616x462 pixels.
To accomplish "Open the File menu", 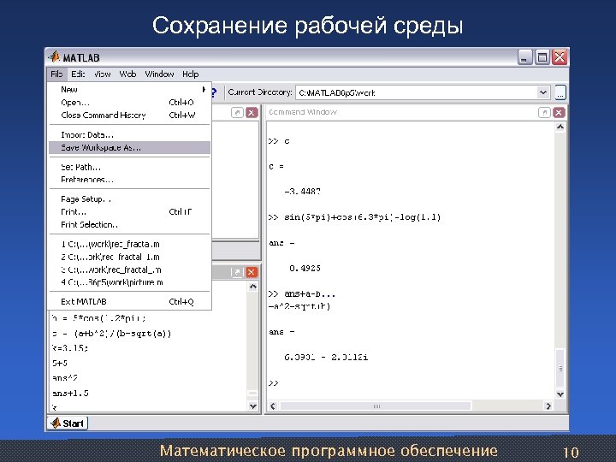I will click(56, 74).
